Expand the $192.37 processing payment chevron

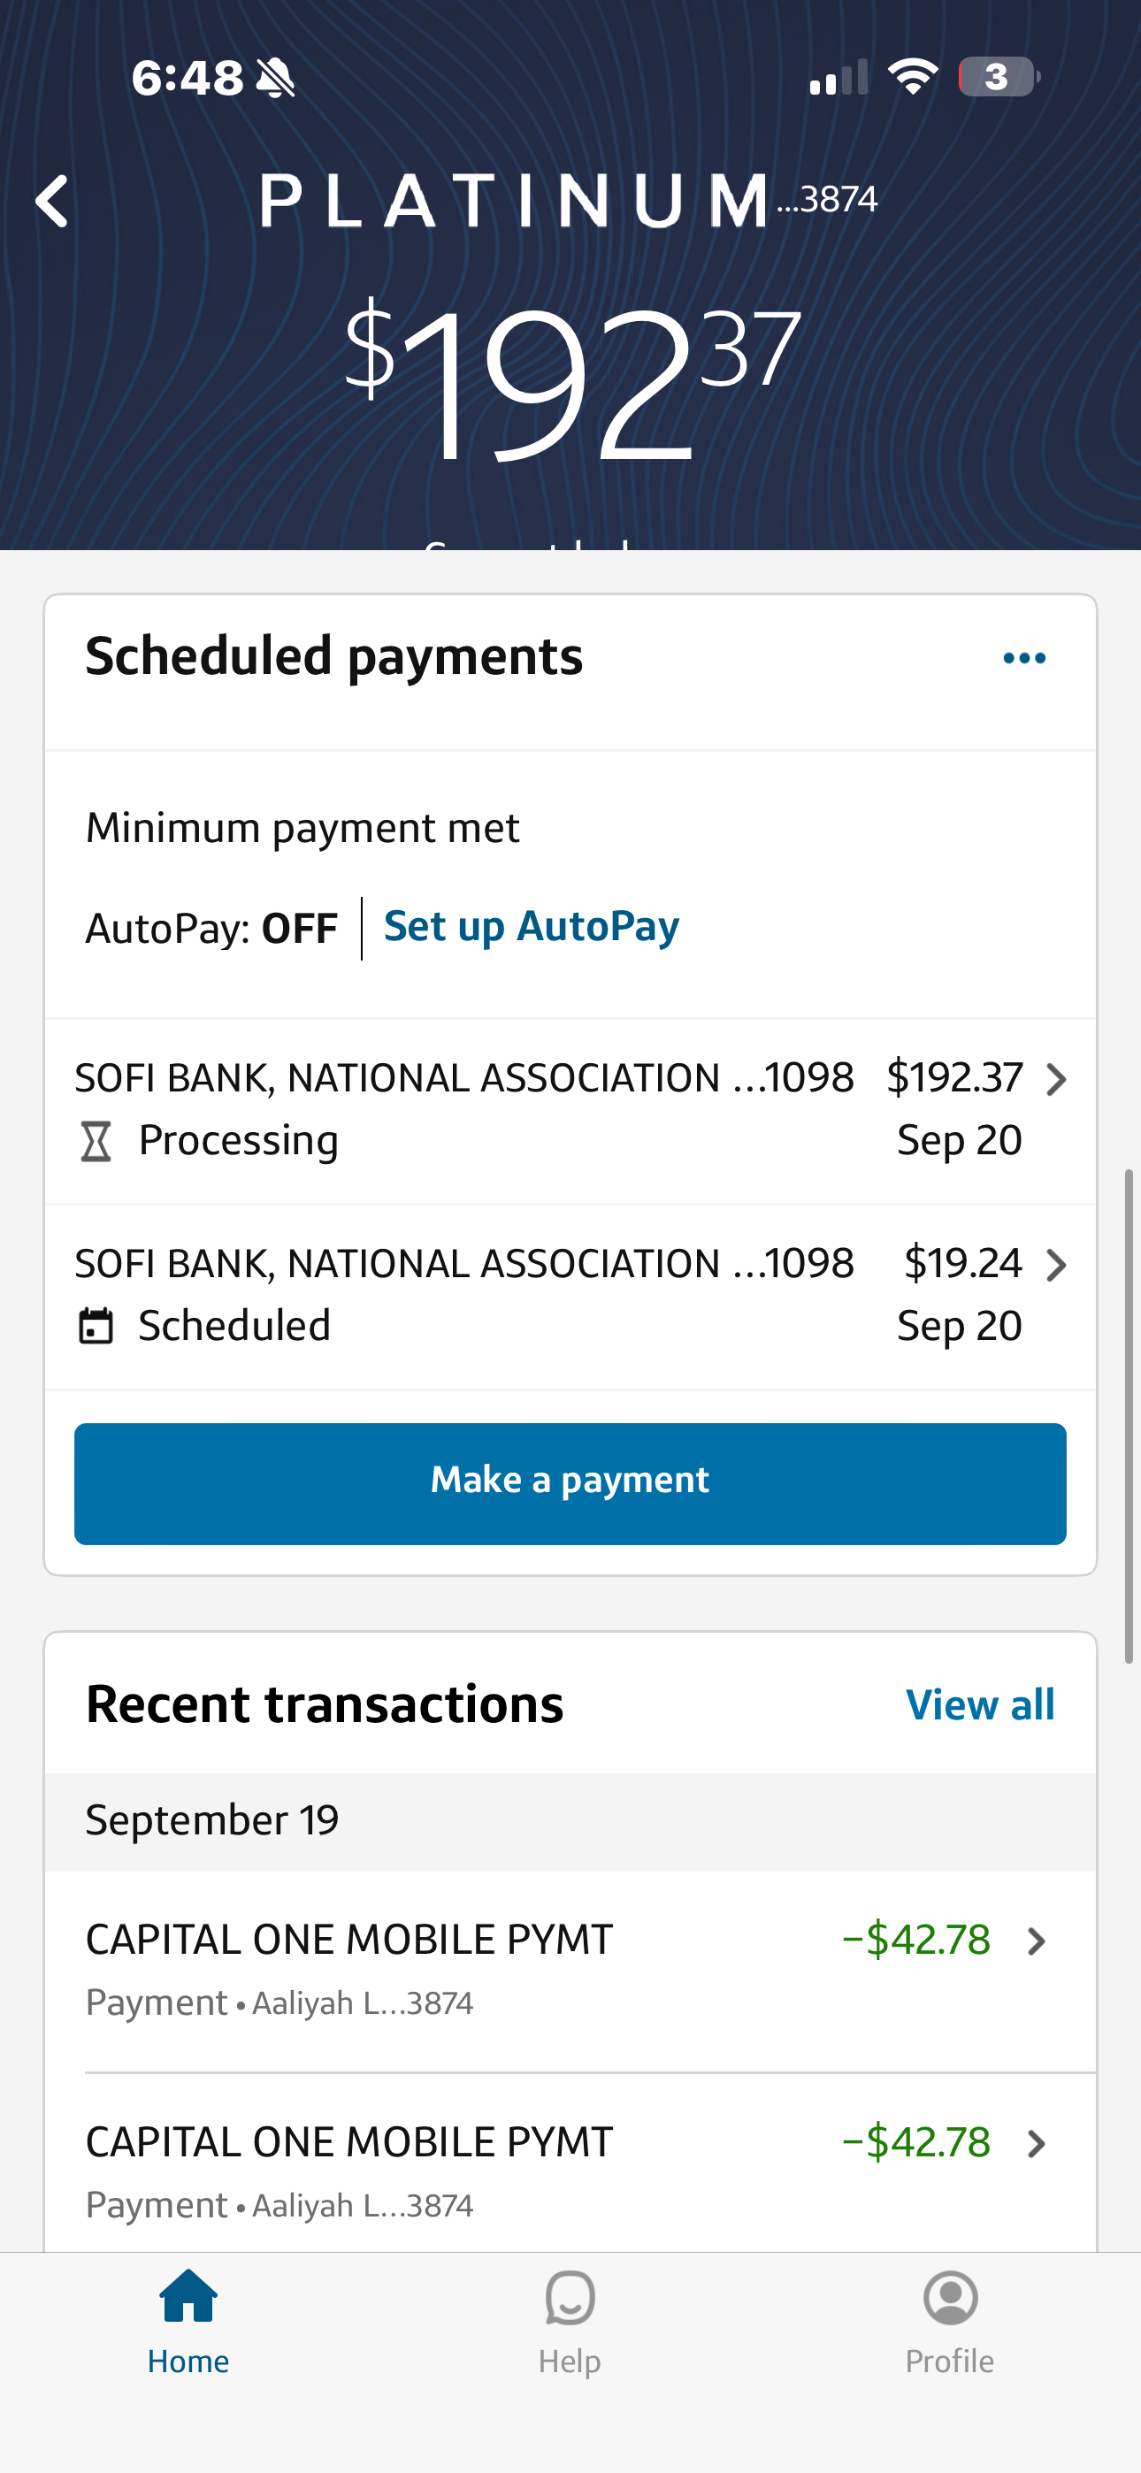pos(1056,1080)
